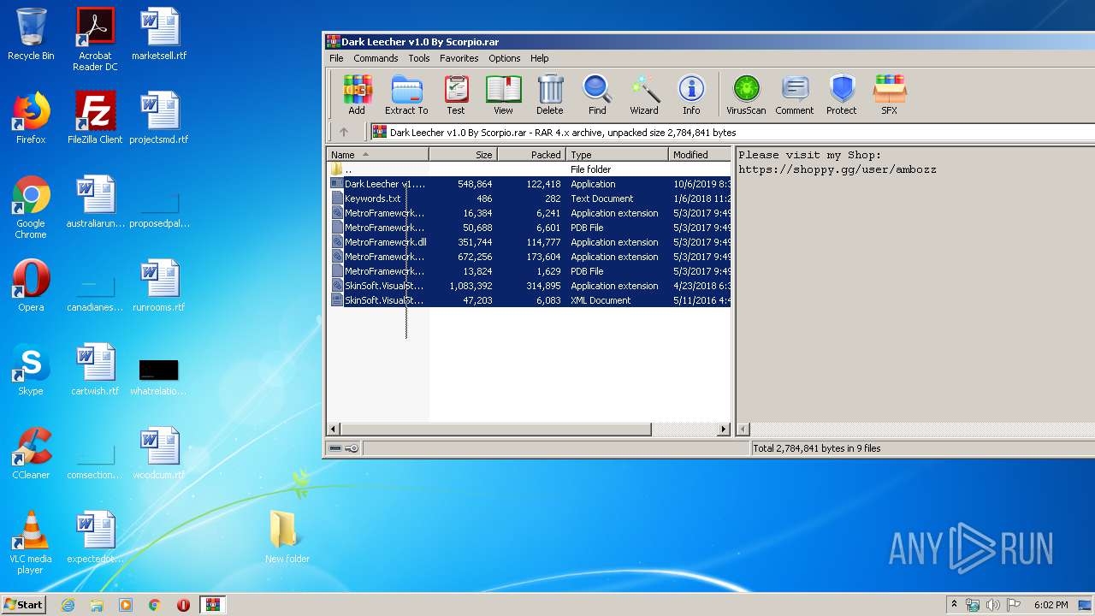Select the Dark Leecher v1 application file
1095x616 pixels.
[x=530, y=184]
